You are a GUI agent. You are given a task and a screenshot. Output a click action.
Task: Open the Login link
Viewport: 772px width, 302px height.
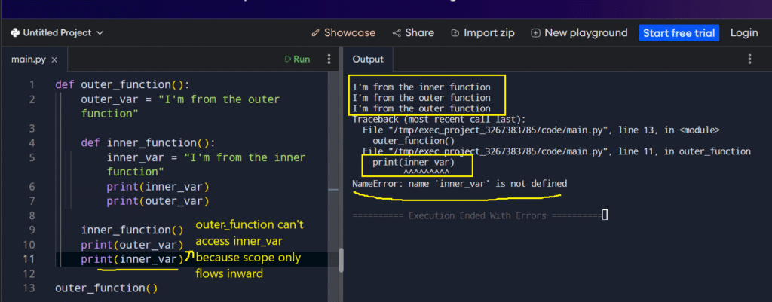point(743,33)
